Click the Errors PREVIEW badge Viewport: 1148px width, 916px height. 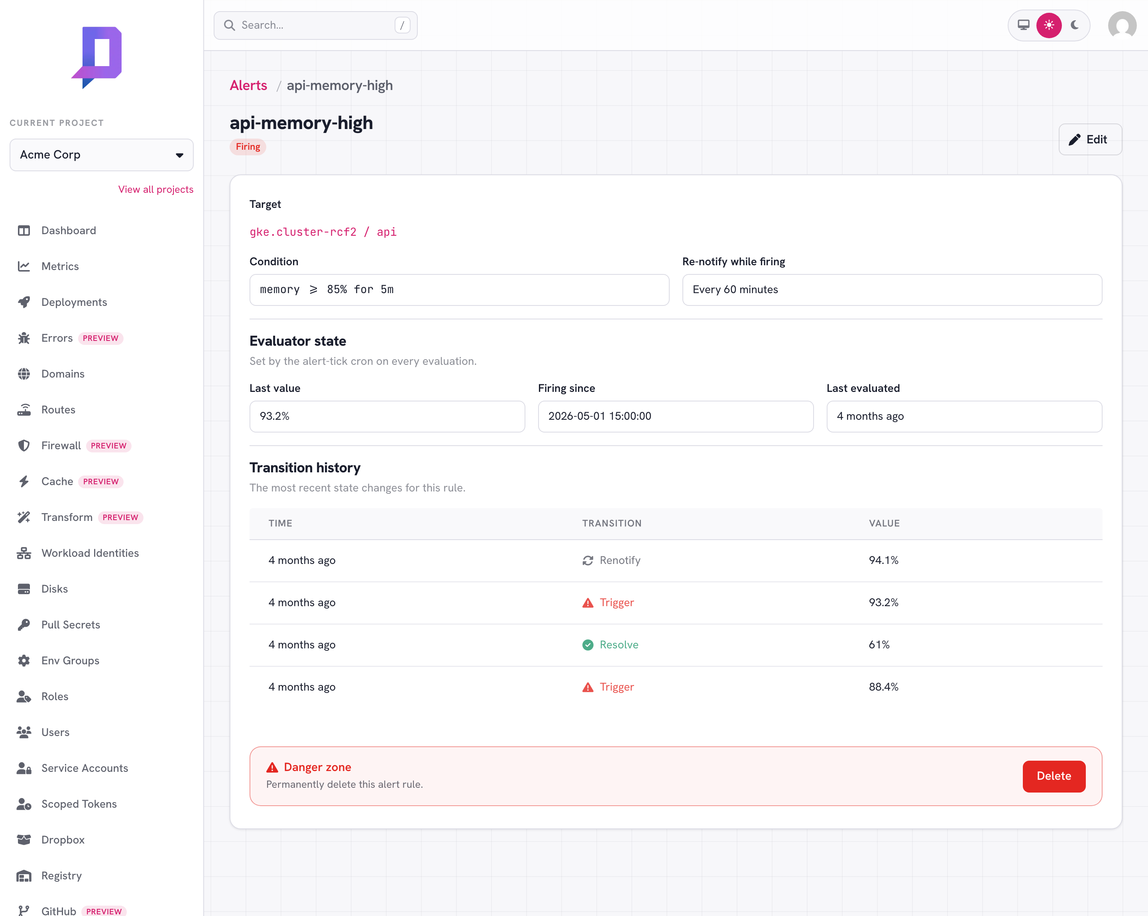[100, 338]
